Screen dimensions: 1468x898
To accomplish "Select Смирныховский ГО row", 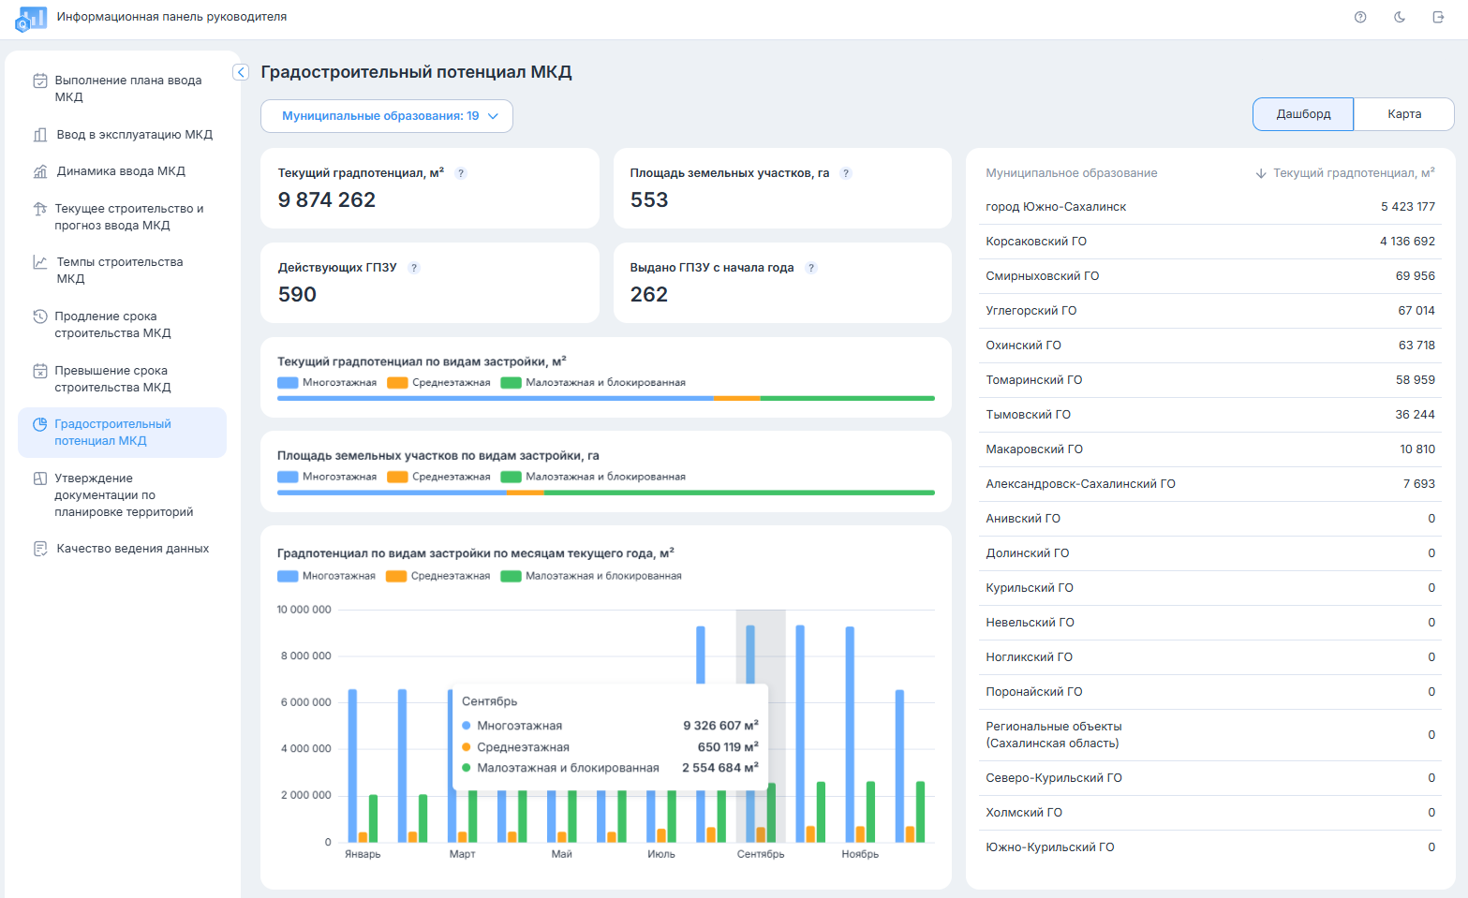I will [x=1210, y=276].
